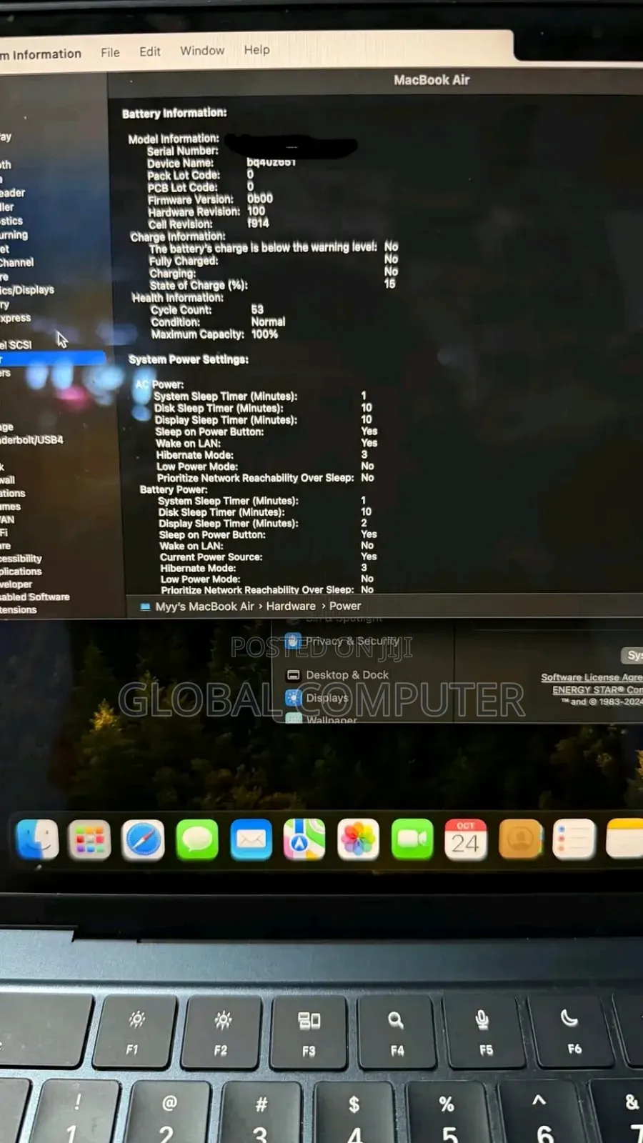
Task: Open Launchpad from the Dock
Action: click(89, 839)
